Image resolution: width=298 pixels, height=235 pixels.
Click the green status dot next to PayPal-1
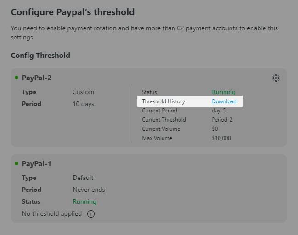tap(17, 163)
